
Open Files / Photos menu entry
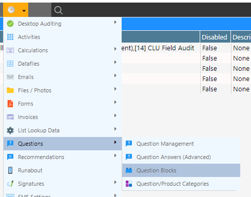coord(63,90)
